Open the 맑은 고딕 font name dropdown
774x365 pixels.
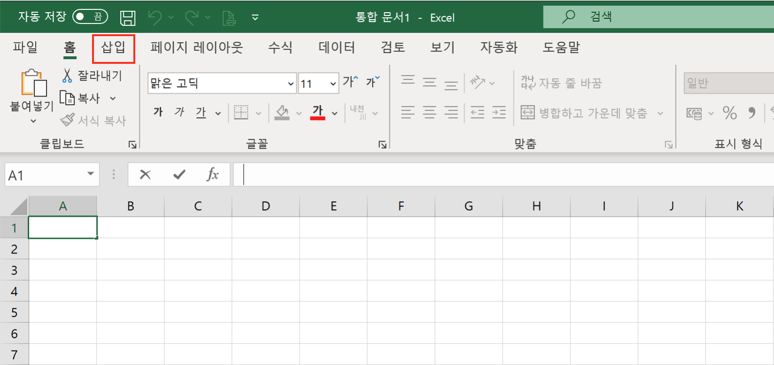click(x=291, y=84)
